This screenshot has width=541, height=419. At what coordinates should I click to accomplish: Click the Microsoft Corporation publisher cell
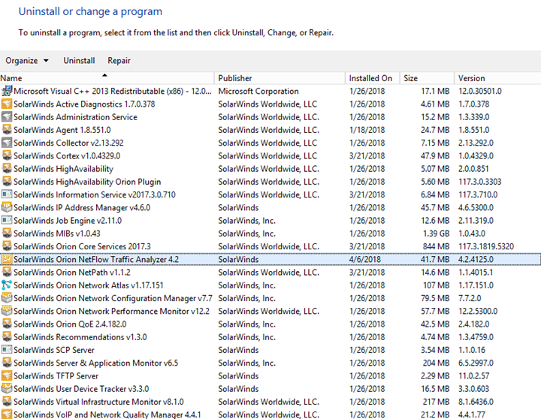[258, 92]
